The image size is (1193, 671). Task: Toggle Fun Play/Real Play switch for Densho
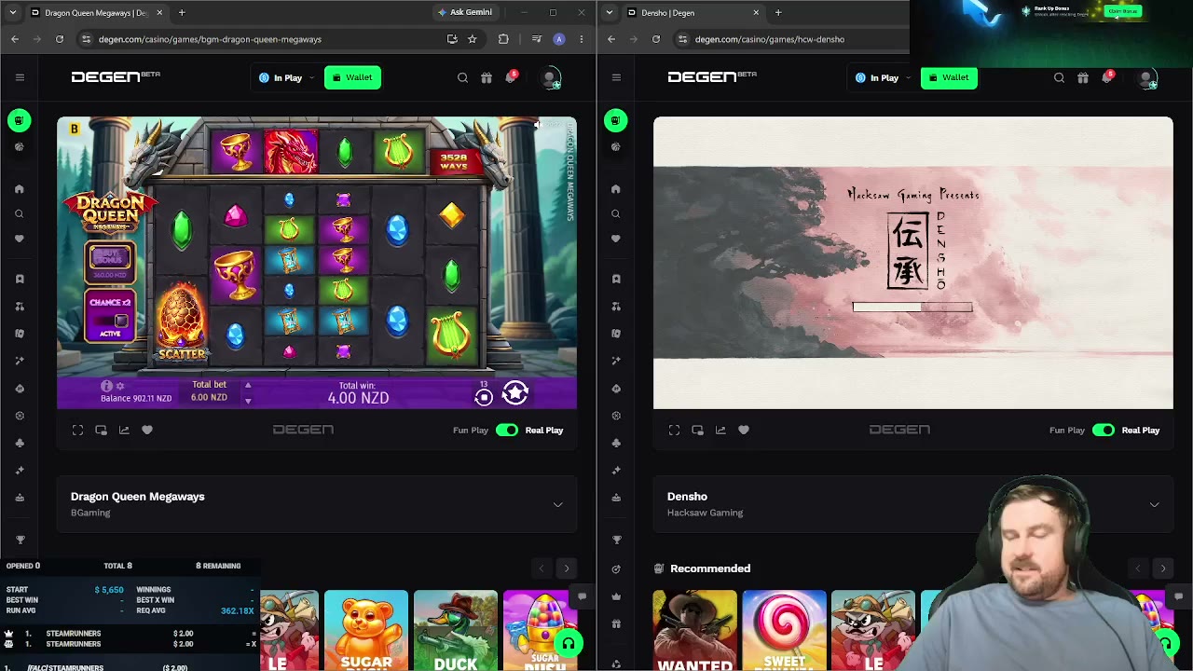pos(1104,430)
